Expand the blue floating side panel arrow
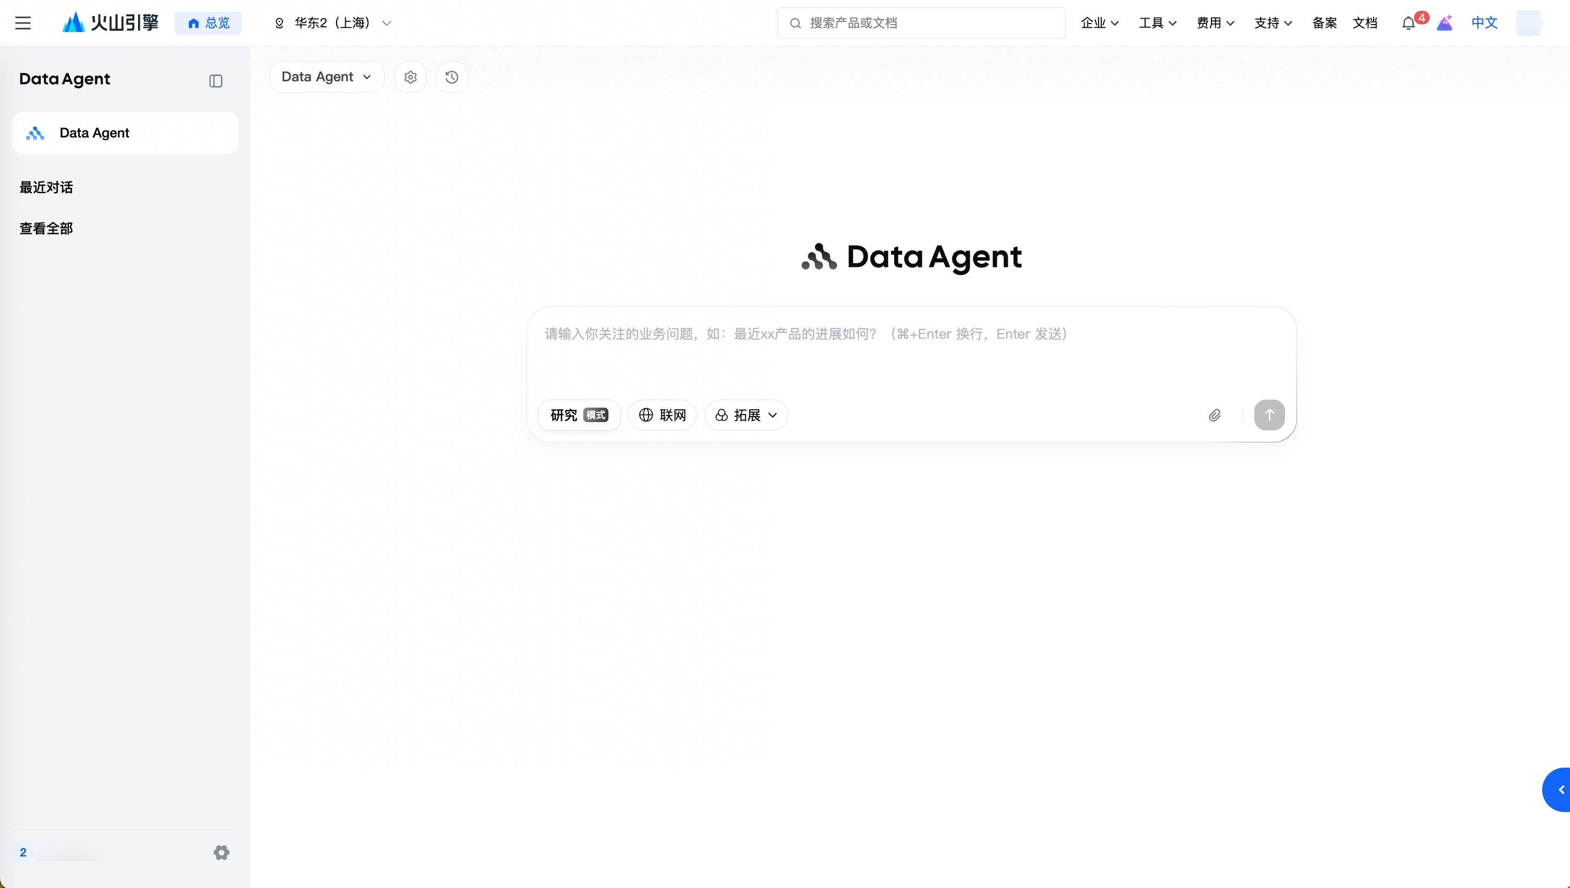This screenshot has width=1570, height=888. (1560, 790)
